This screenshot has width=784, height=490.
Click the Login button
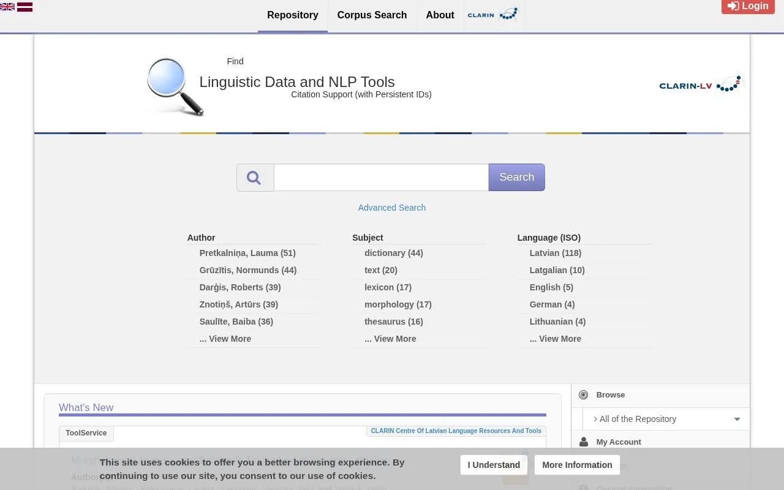[x=748, y=6]
